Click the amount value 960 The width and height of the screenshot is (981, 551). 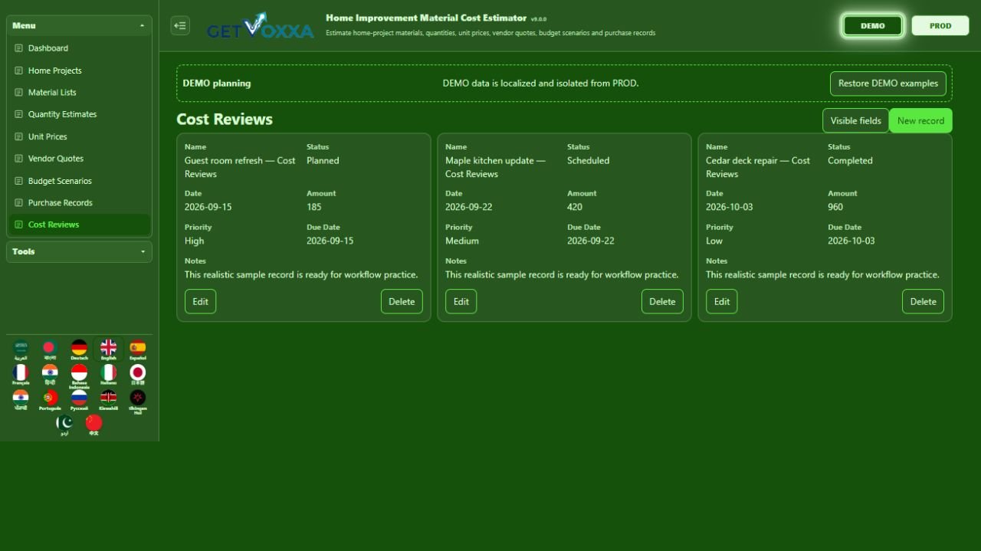pyautogui.click(x=835, y=207)
